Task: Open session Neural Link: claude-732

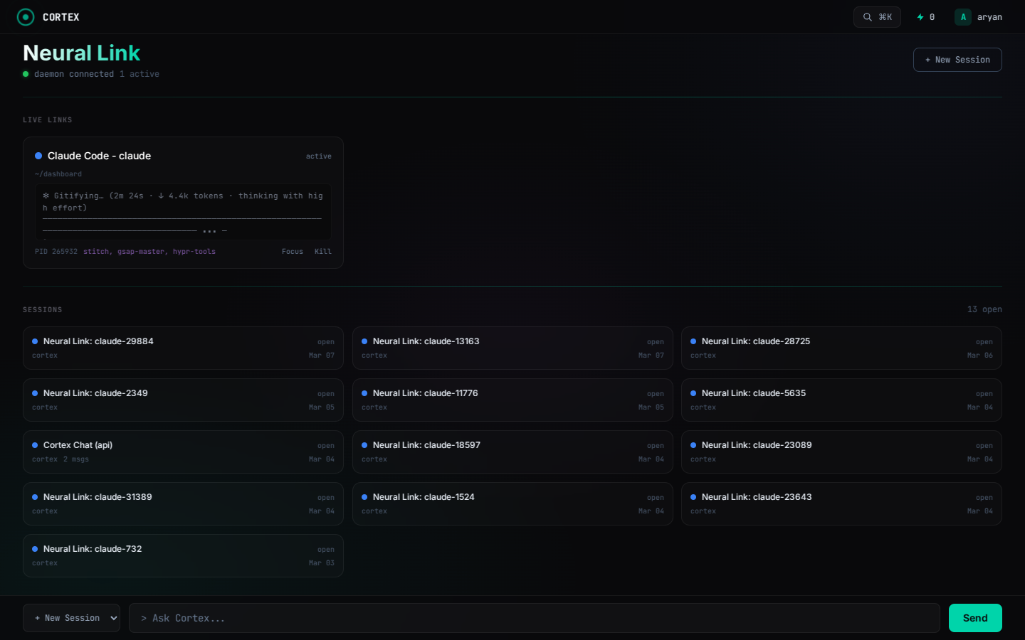Action: [x=183, y=555]
